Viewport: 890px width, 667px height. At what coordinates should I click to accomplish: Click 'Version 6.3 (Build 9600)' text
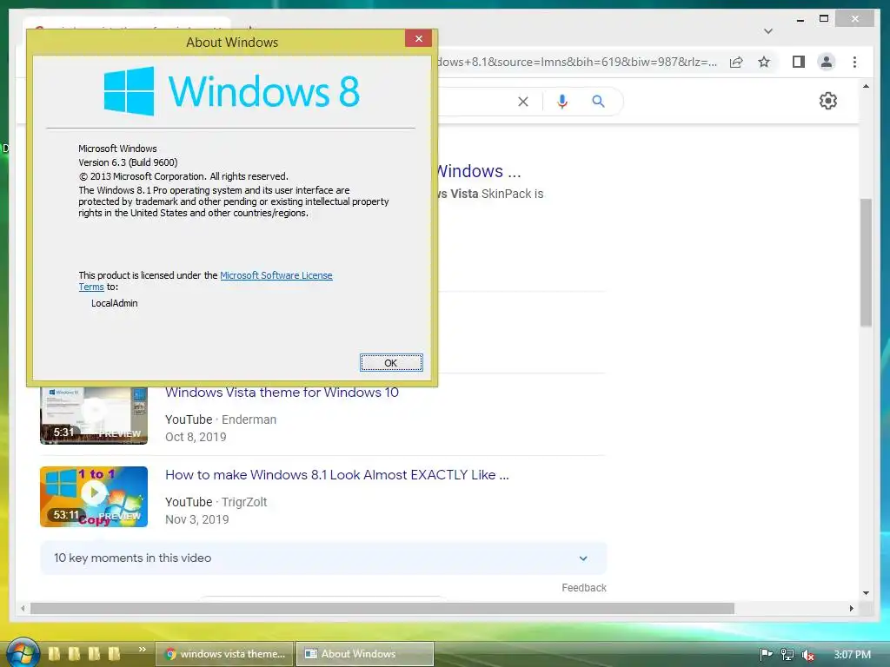click(x=128, y=162)
